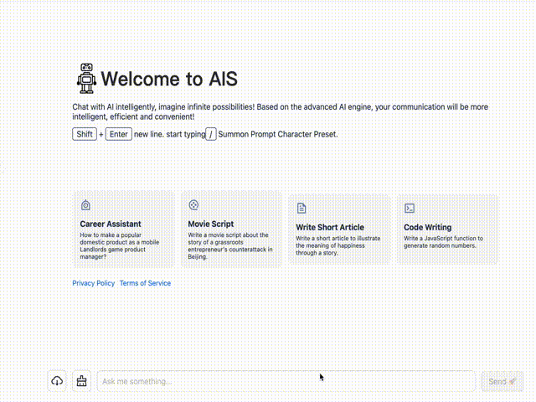
Task: Click the Summon Prompt Character Preset text
Action: (x=278, y=134)
